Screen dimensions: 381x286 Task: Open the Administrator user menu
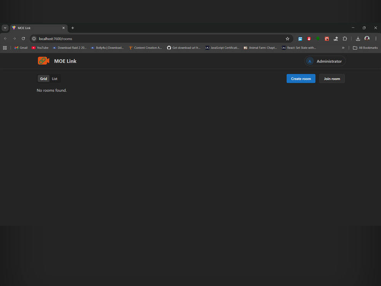click(325, 61)
